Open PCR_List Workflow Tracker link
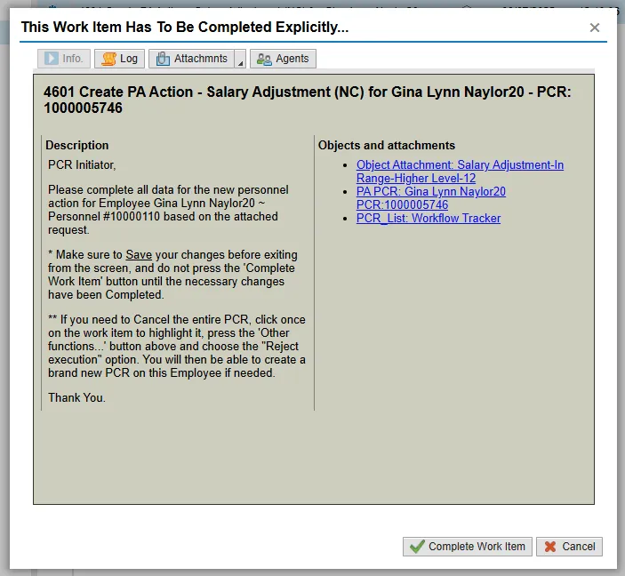The image size is (625, 576). pos(429,219)
